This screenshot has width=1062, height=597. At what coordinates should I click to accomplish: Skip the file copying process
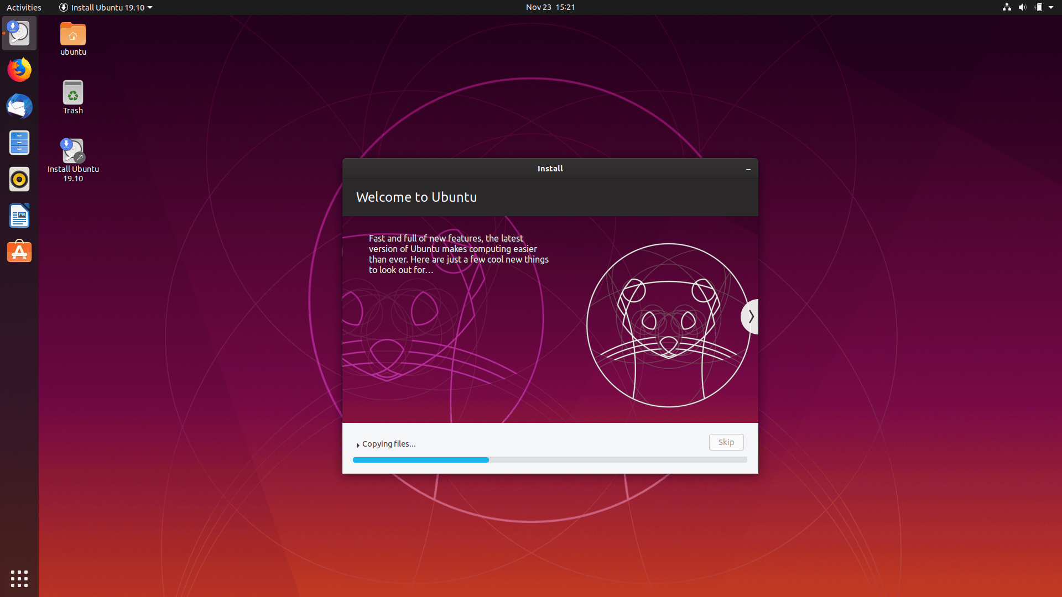click(726, 442)
